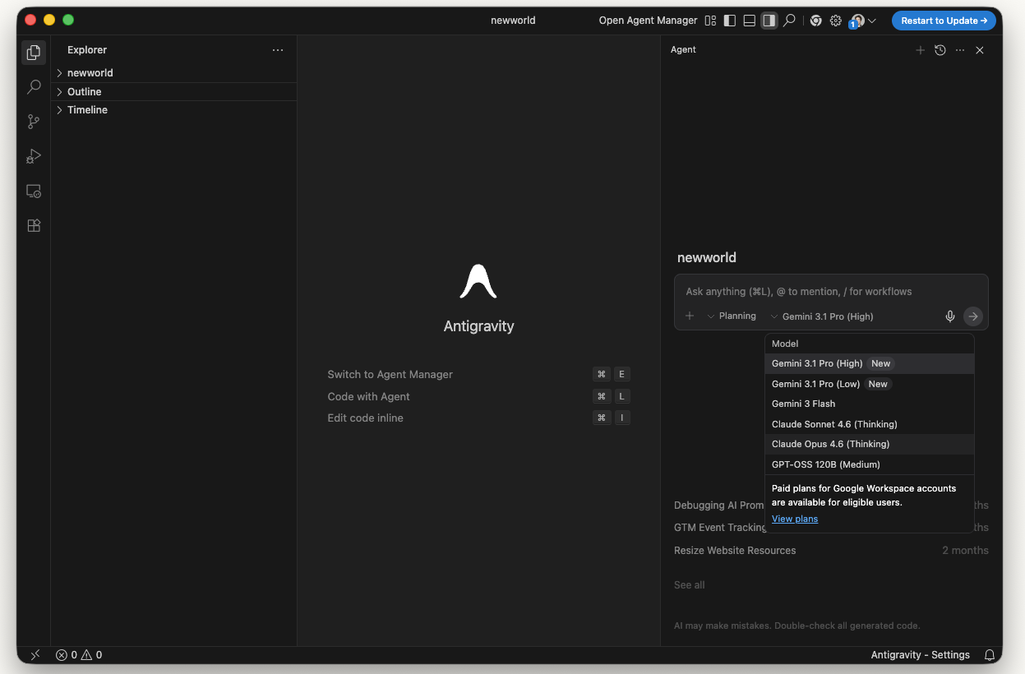This screenshot has width=1025, height=674.
Task: Open the Search view in activity bar
Action: pyautogui.click(x=34, y=86)
